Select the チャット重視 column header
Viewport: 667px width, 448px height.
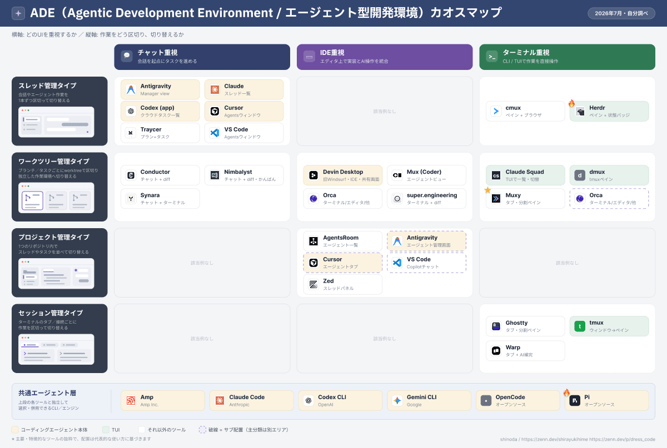coord(202,57)
